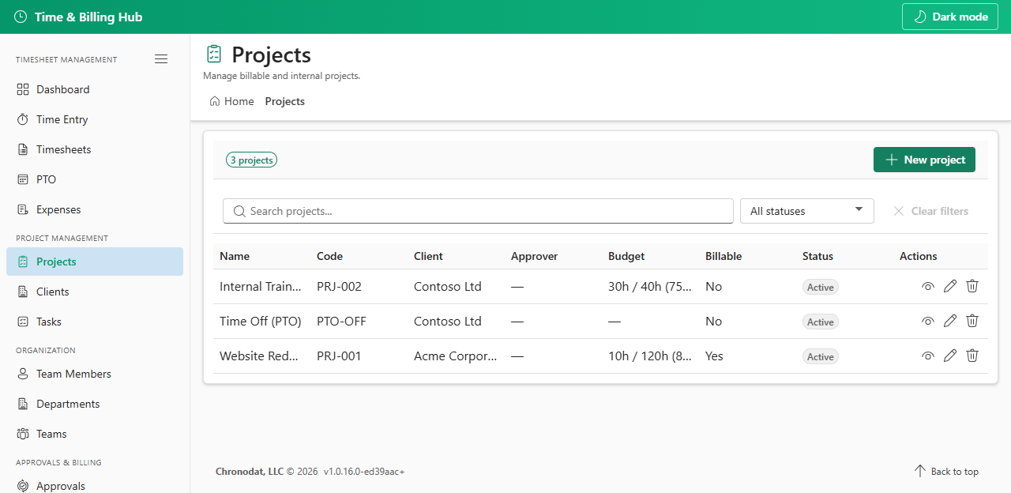Click the Approver column header

pos(534,256)
